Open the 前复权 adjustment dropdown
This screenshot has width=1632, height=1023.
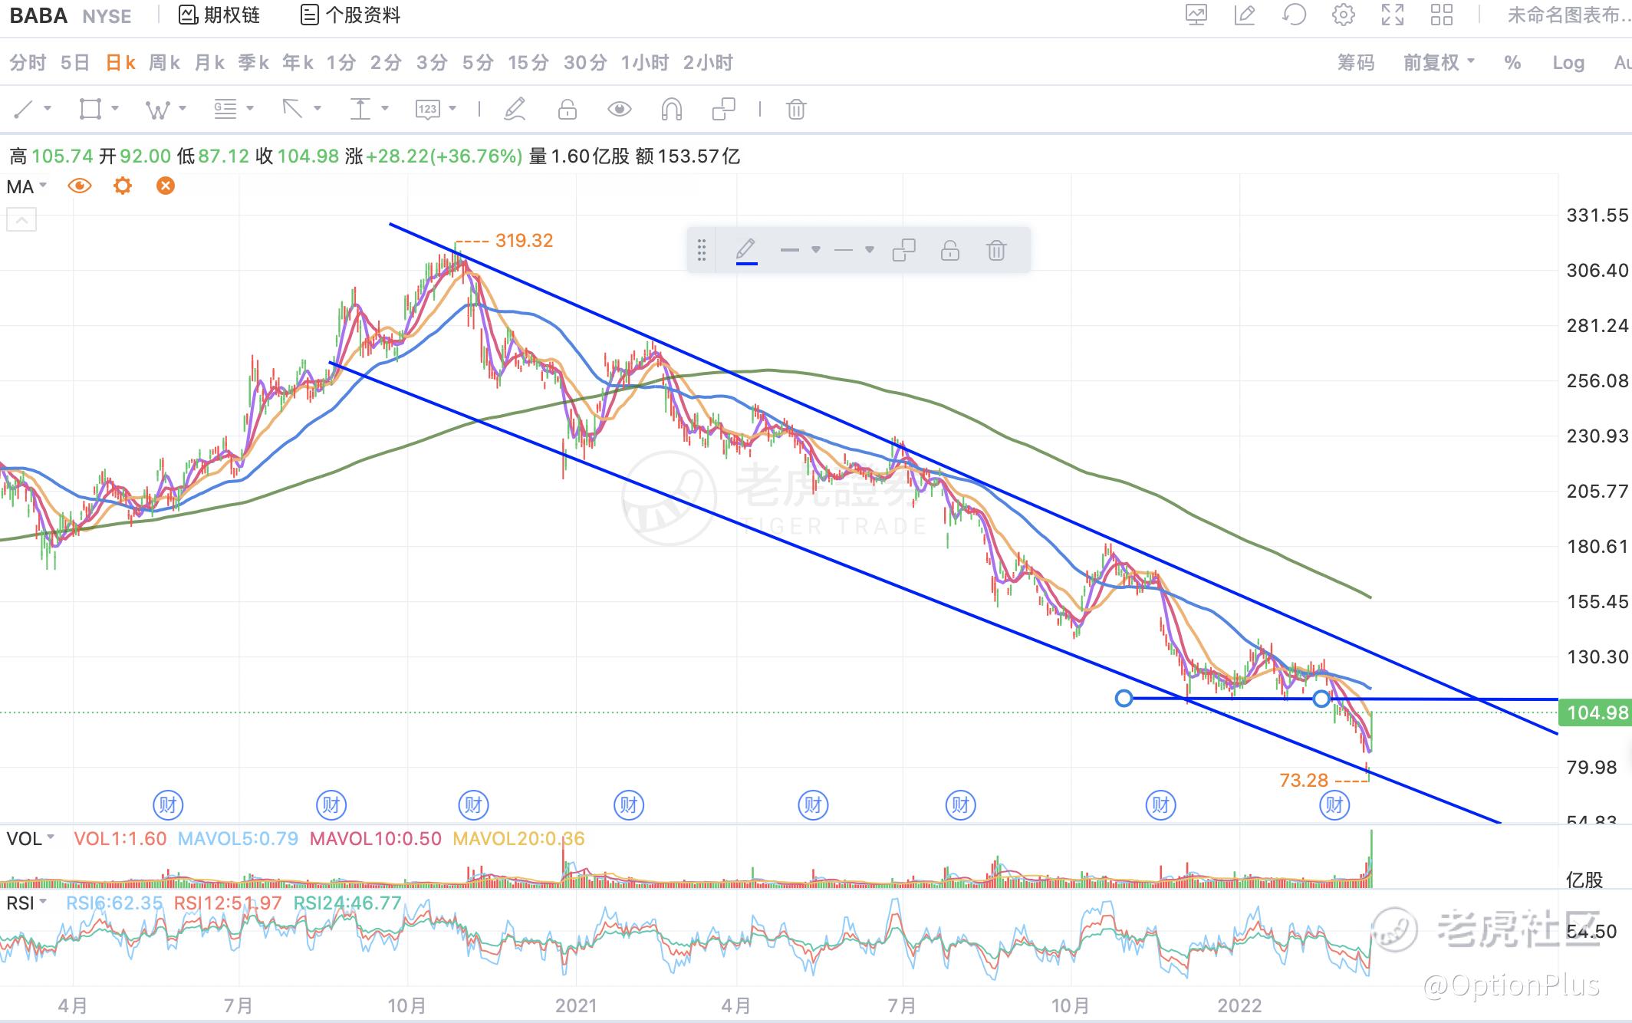[1439, 63]
